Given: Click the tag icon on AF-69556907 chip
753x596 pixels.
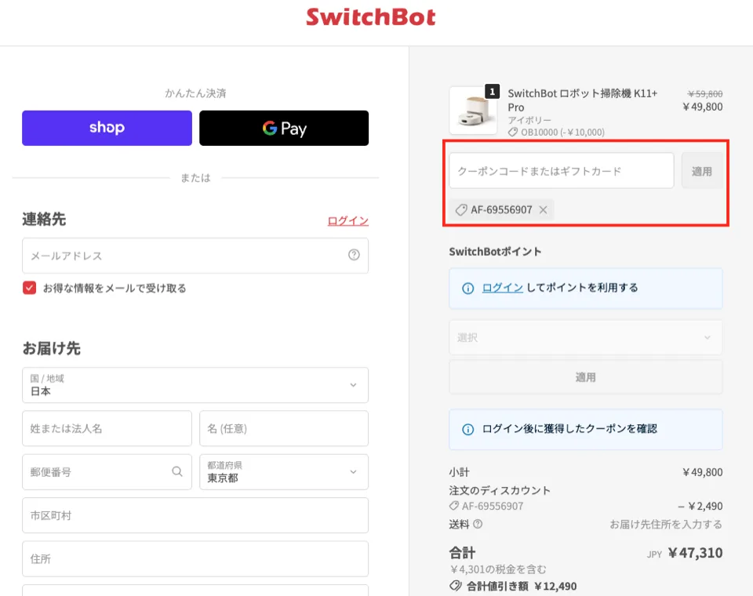Looking at the screenshot, I should point(461,210).
